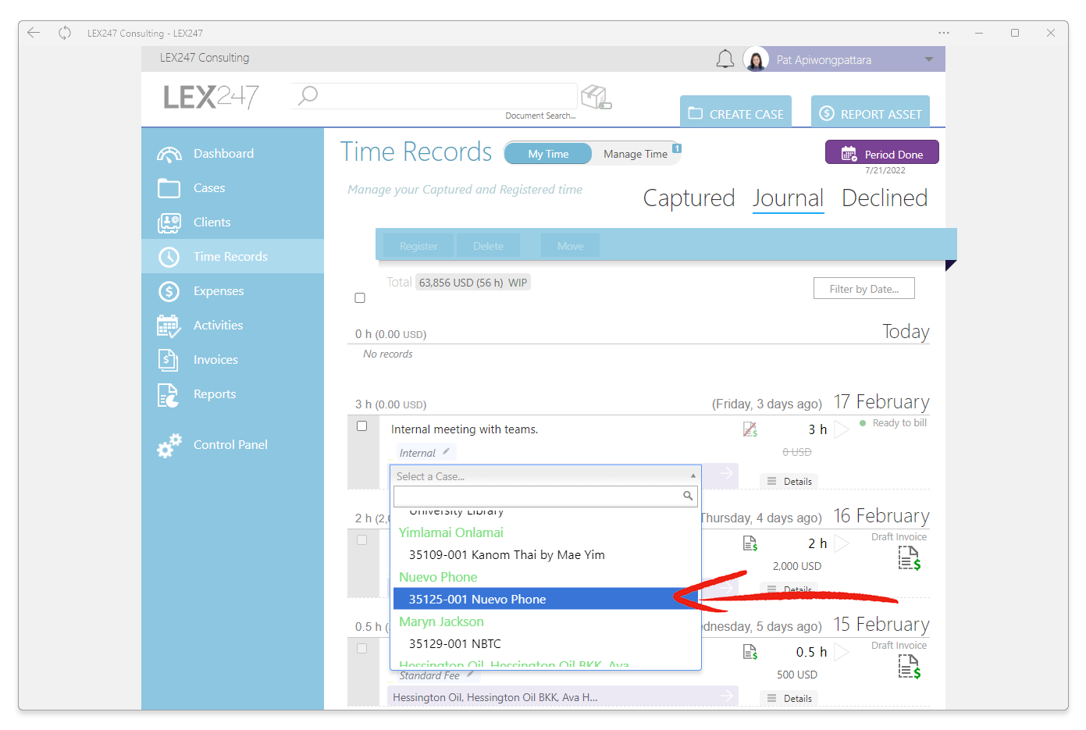
Task: Open the Draft Invoice icon for 15 February
Action: [x=909, y=667]
